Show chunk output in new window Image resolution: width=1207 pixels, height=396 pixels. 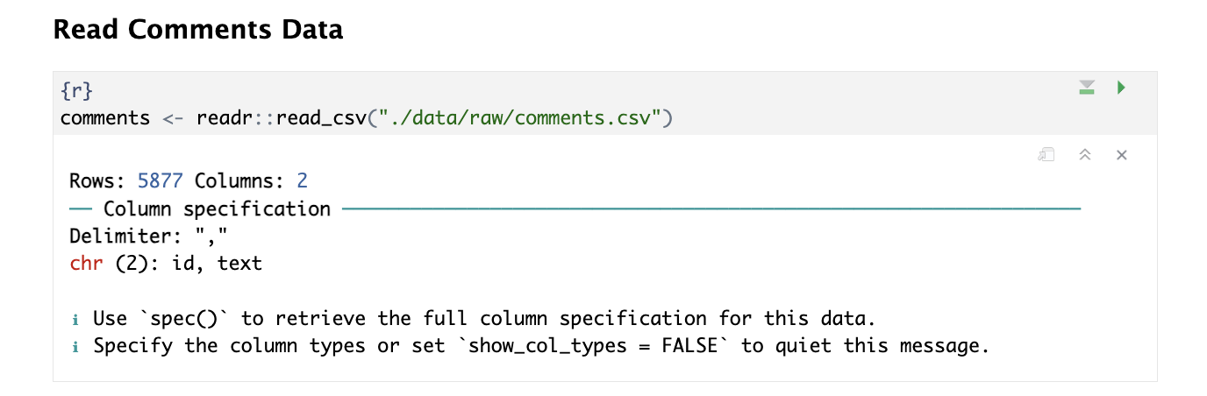pos(1046,155)
